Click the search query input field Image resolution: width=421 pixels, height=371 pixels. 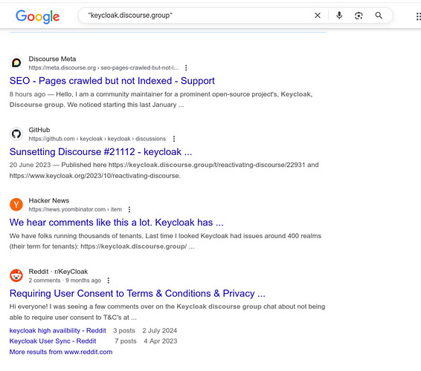199,16
